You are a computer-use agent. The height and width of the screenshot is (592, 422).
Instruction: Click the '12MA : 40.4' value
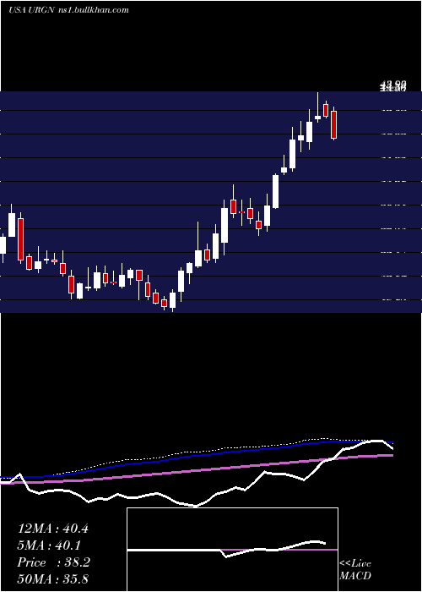pyautogui.click(x=53, y=529)
